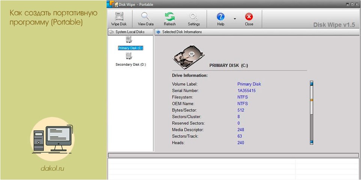This screenshot has height=180, width=361.
Task: Click the Media Descriptor value 248
Action: 241,130
